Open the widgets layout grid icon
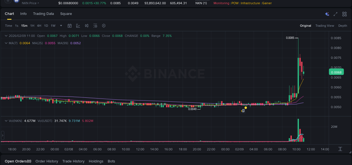Viewport: 352px width, 165px height. point(344,14)
